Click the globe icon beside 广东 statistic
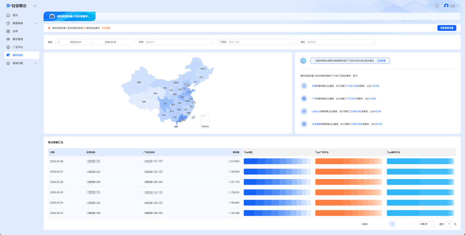 (x=304, y=99)
